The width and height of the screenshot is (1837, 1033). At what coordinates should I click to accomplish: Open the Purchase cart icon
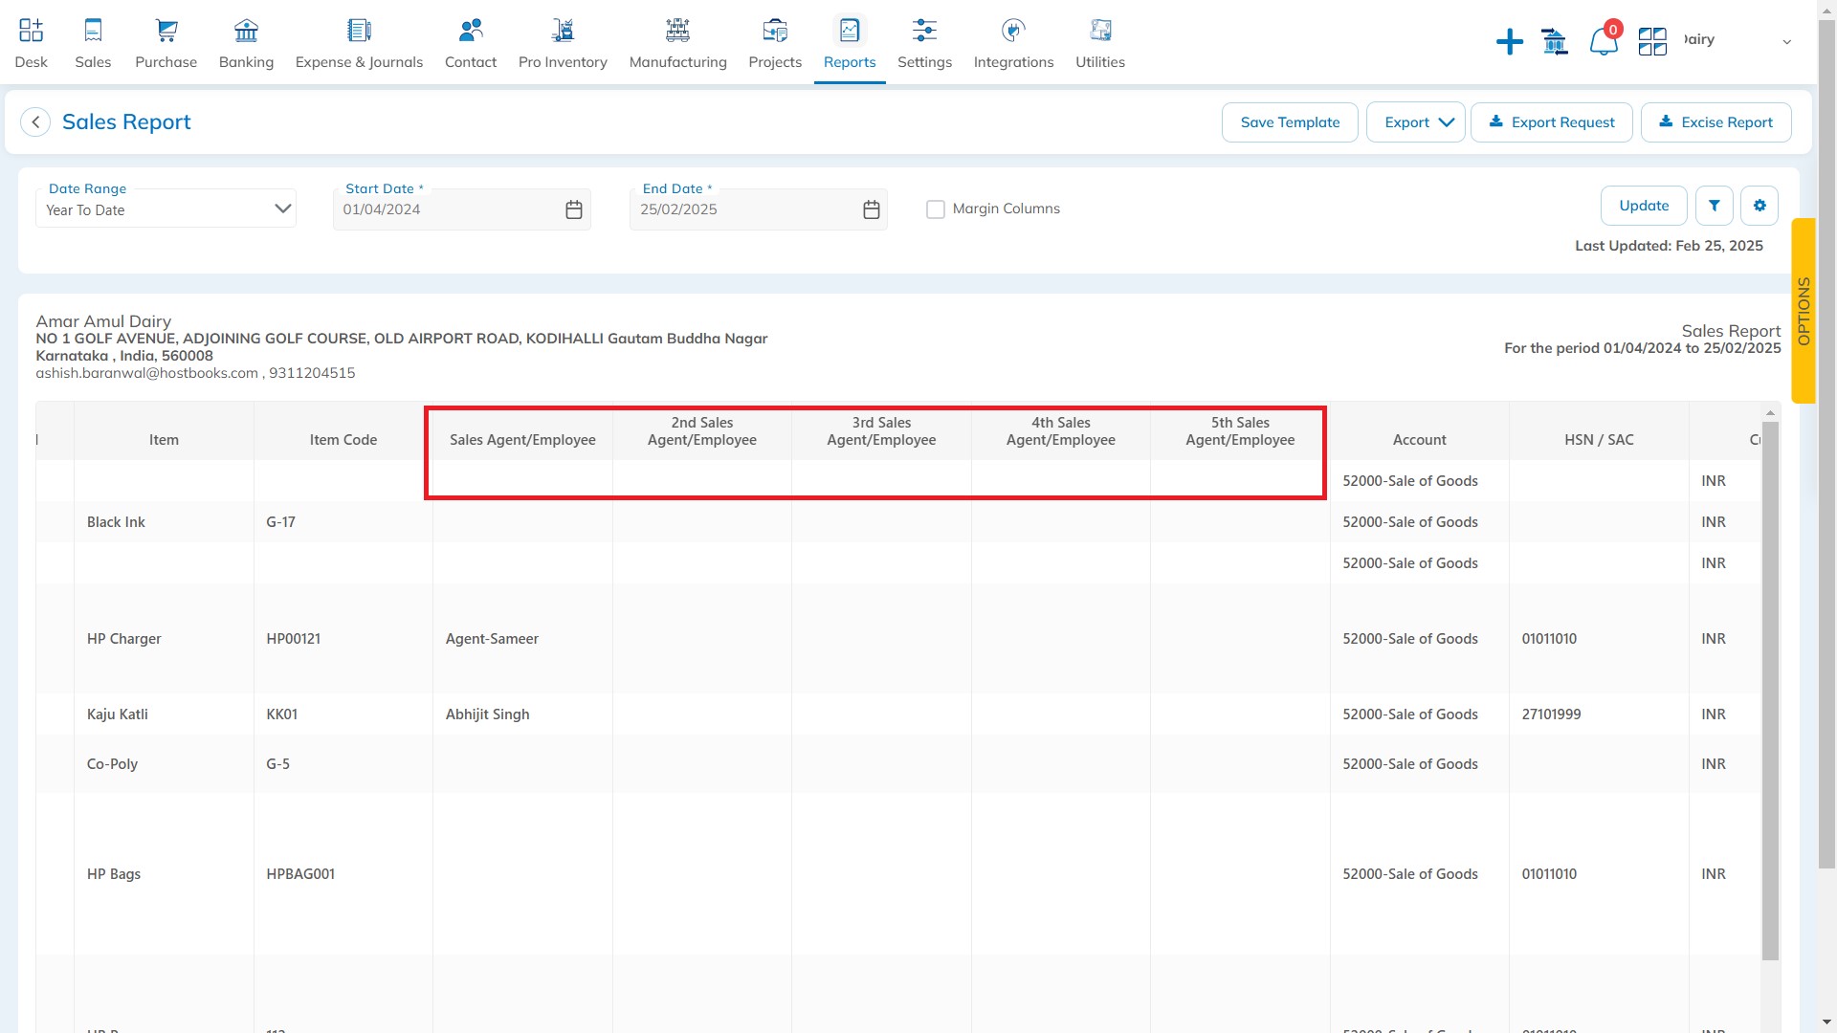click(166, 31)
